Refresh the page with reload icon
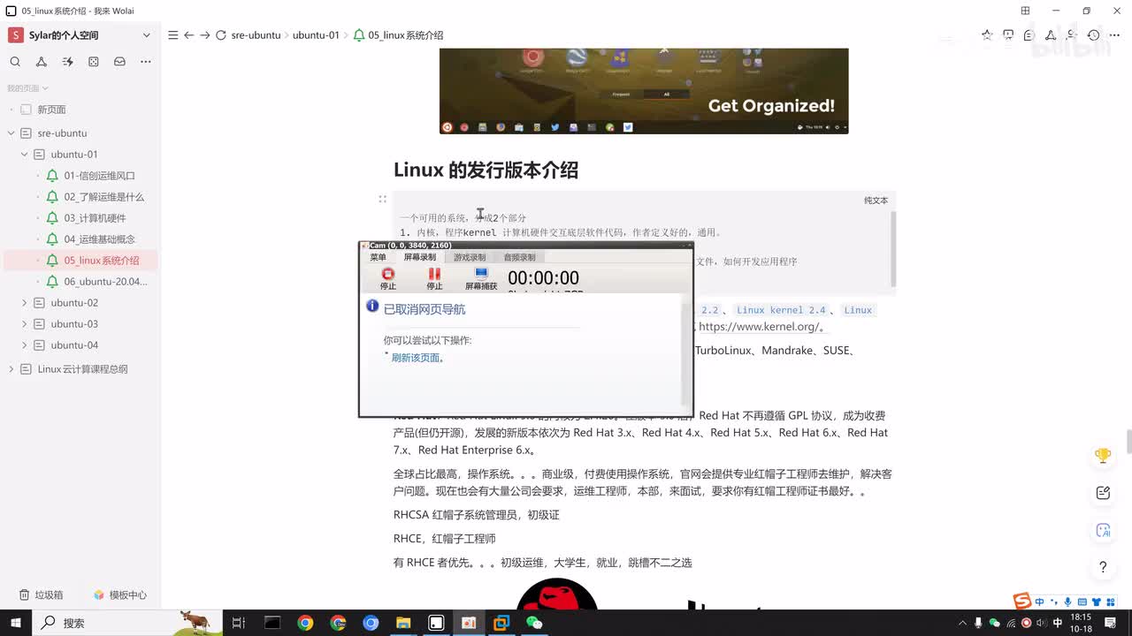Screen dimensions: 1132x636 [x=221, y=35]
